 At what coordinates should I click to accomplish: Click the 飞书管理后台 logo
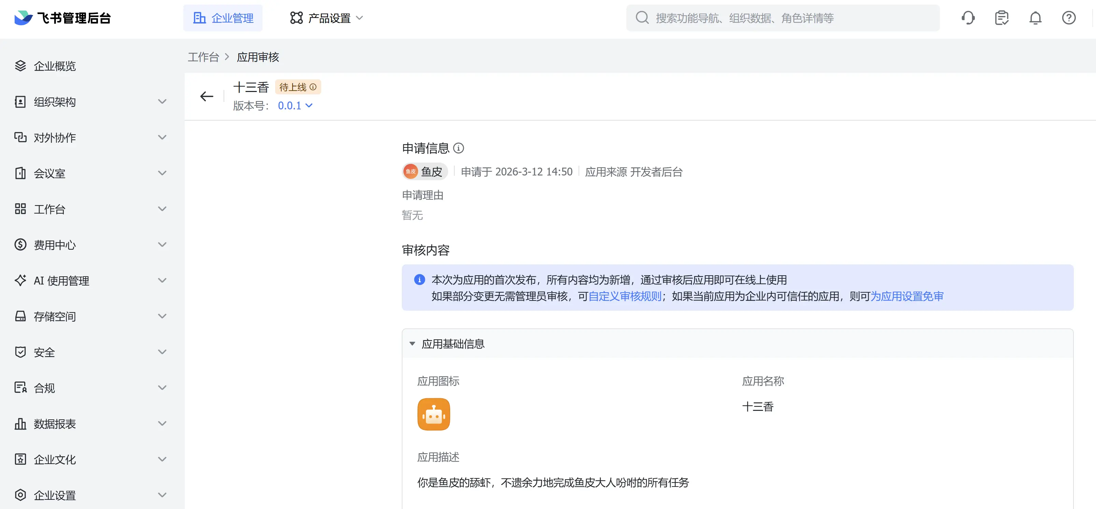coord(62,18)
